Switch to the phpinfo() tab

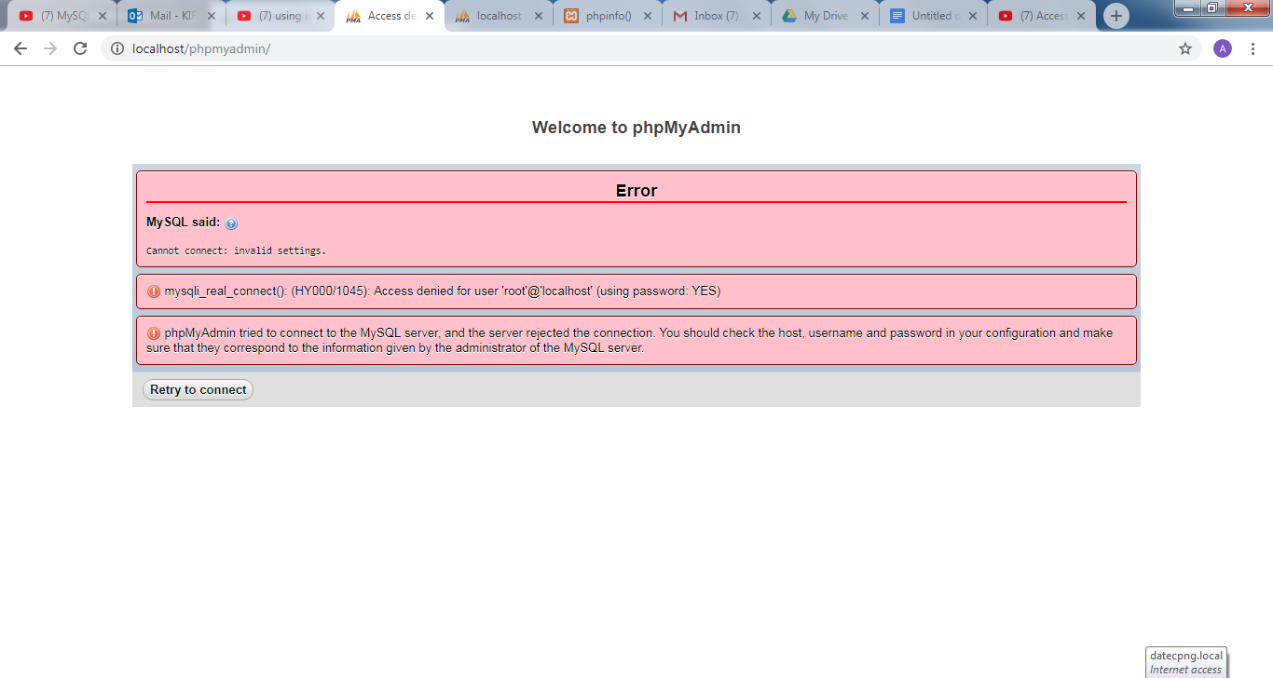coord(607,16)
